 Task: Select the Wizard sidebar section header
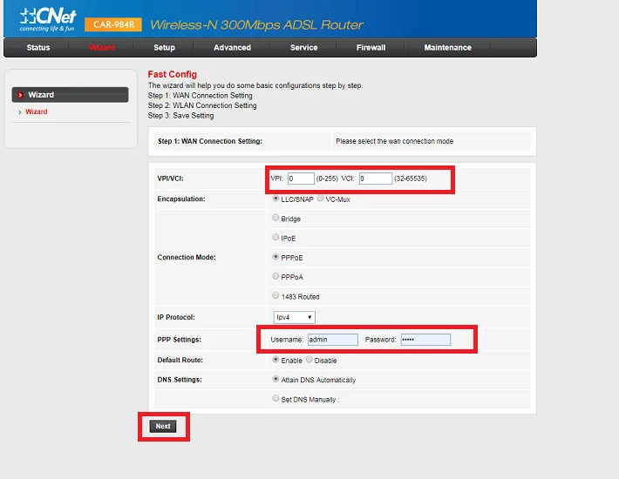tap(71, 95)
